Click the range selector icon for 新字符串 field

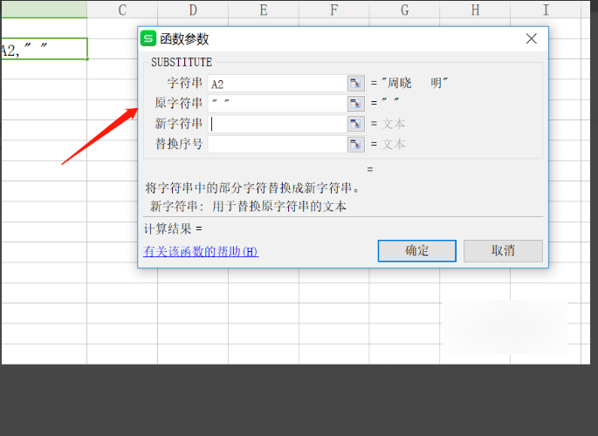[355, 124]
